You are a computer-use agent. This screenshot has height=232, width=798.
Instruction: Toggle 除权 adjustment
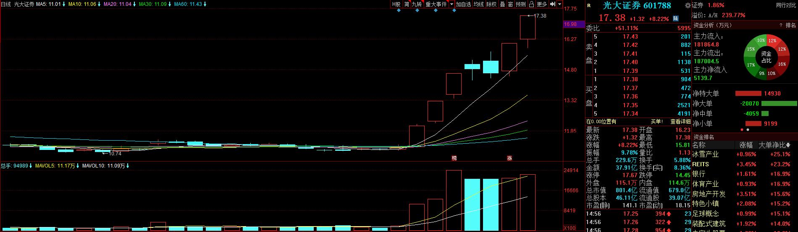click(492, 4)
